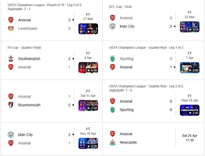Click Sporting crest in Quarter-final Leg 1

[x=113, y=59]
